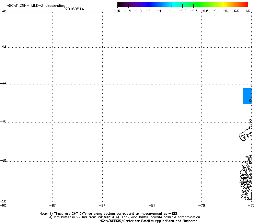Click the -78 longitude axis label
The height and width of the screenshot is (223, 254).
pos(202,206)
